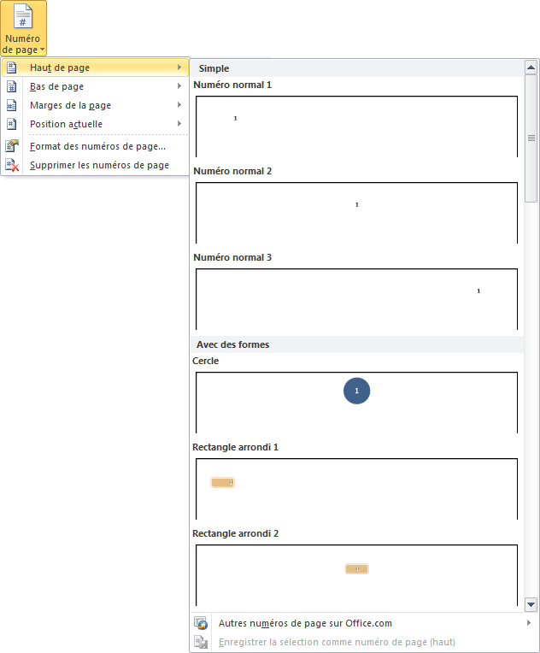Viewport: 540px width, 653px height.
Task: Expand the Bas de page submenu arrow
Action: click(179, 86)
